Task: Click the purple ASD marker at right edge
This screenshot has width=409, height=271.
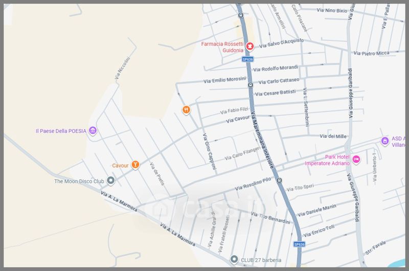Action: 385,141
